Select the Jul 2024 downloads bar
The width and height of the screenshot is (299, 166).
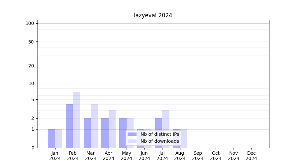(166, 129)
